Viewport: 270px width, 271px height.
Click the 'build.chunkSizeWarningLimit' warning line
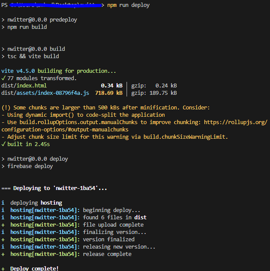[114, 137]
